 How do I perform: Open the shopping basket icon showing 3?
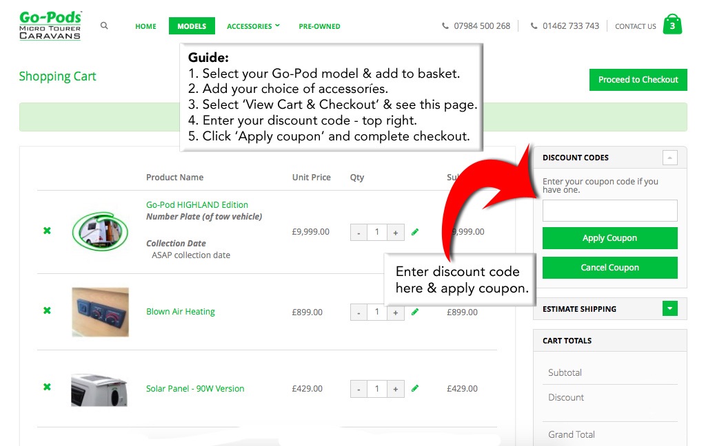pyautogui.click(x=672, y=24)
